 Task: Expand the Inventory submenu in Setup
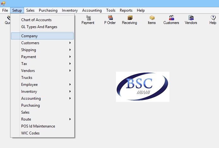click(42, 92)
